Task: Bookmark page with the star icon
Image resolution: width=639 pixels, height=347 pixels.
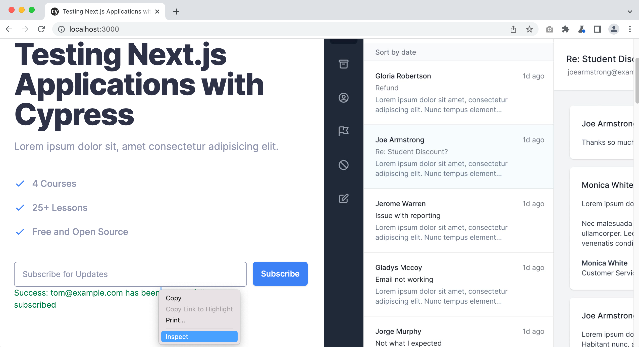Action: [x=529, y=29]
